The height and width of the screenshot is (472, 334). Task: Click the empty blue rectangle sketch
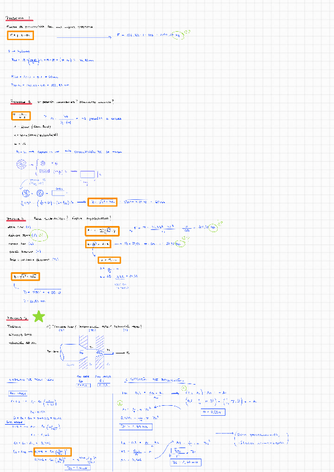click(87, 174)
